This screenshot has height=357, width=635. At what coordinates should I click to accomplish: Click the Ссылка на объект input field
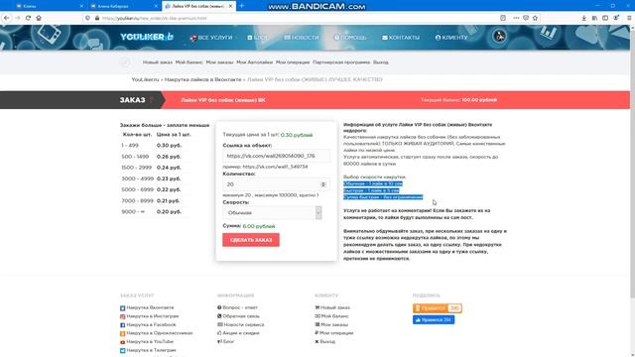tap(276, 156)
